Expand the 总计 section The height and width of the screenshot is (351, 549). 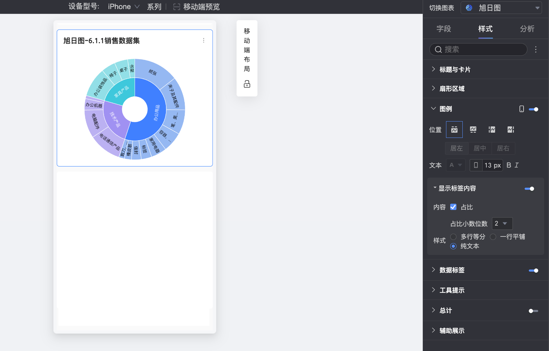(x=433, y=310)
